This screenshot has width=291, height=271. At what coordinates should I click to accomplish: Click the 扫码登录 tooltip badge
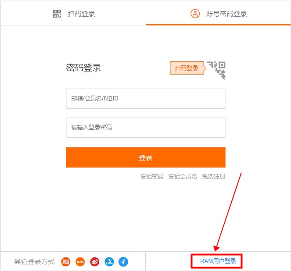[187, 68]
